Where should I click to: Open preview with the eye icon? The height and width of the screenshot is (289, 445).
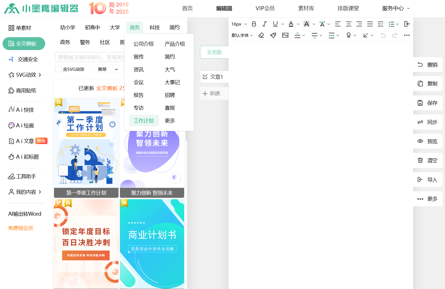[x=420, y=141]
